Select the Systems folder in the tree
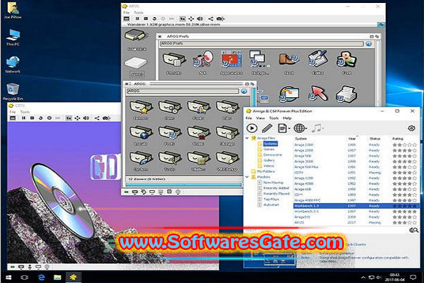This screenshot has width=424, height=283. coord(270,144)
